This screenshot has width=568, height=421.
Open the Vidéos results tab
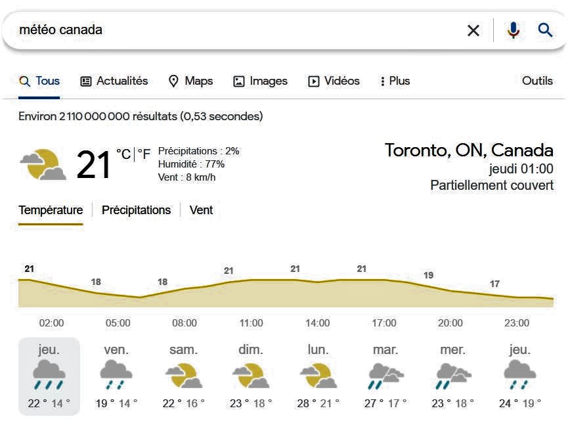[334, 81]
